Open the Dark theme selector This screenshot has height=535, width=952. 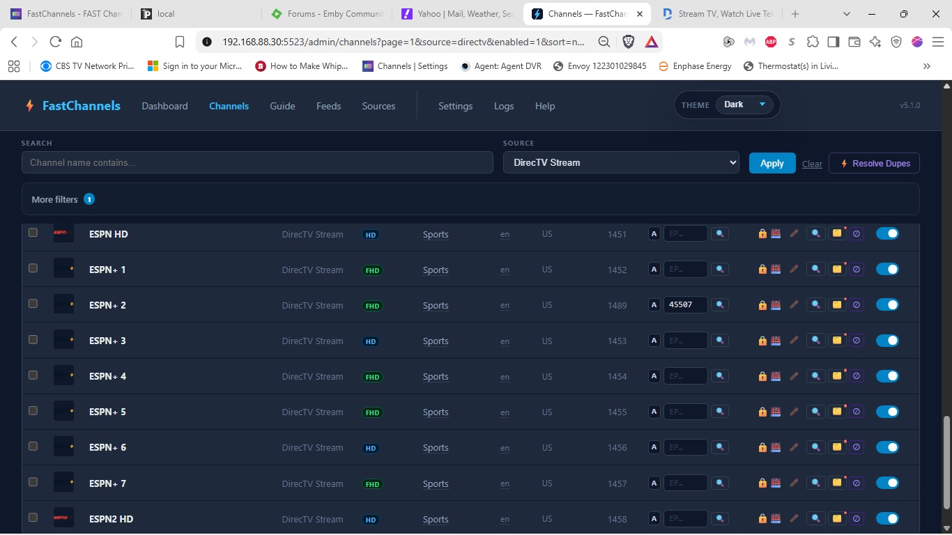tap(744, 104)
